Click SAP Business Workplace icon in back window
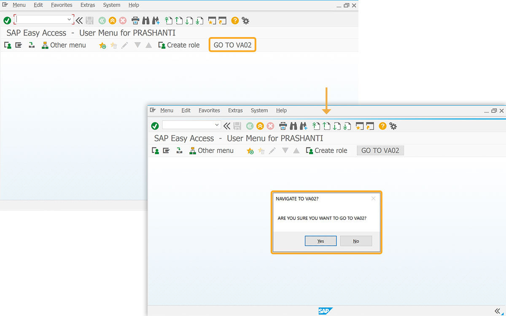The height and width of the screenshot is (316, 506). [32, 45]
